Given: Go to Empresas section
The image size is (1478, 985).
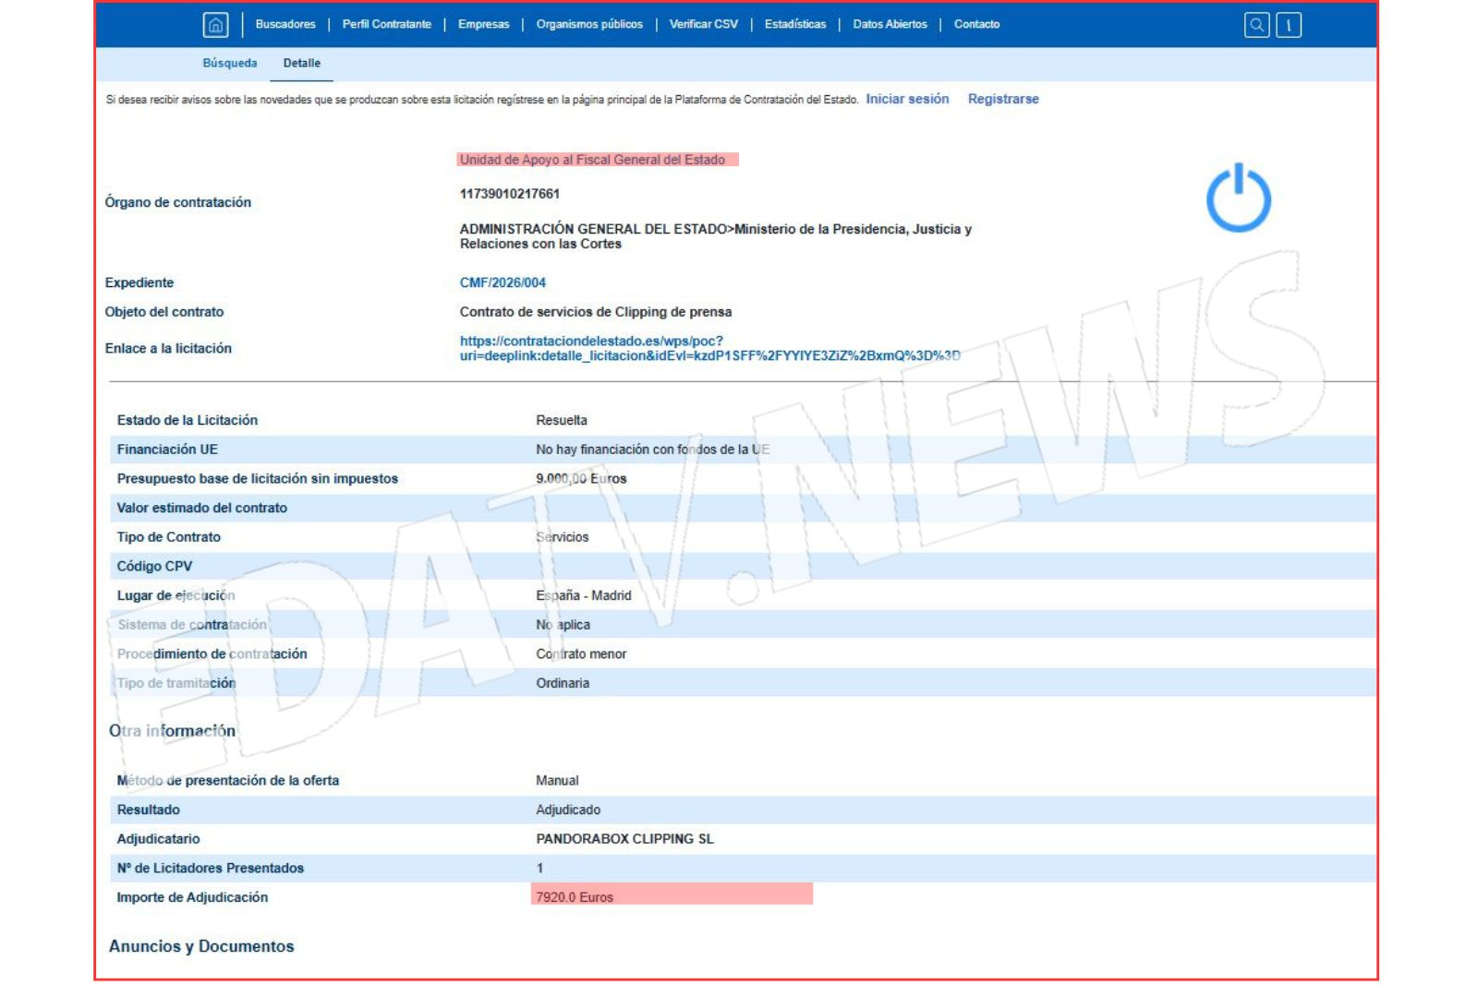Looking at the screenshot, I should click(x=483, y=24).
